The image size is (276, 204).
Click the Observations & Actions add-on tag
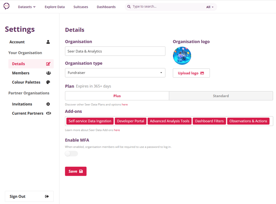pos(248,121)
